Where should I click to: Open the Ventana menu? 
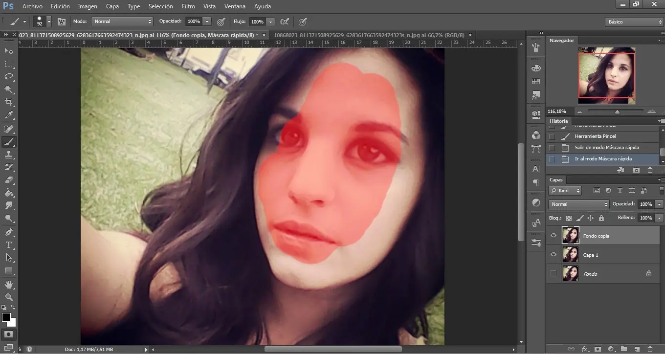pyautogui.click(x=235, y=6)
